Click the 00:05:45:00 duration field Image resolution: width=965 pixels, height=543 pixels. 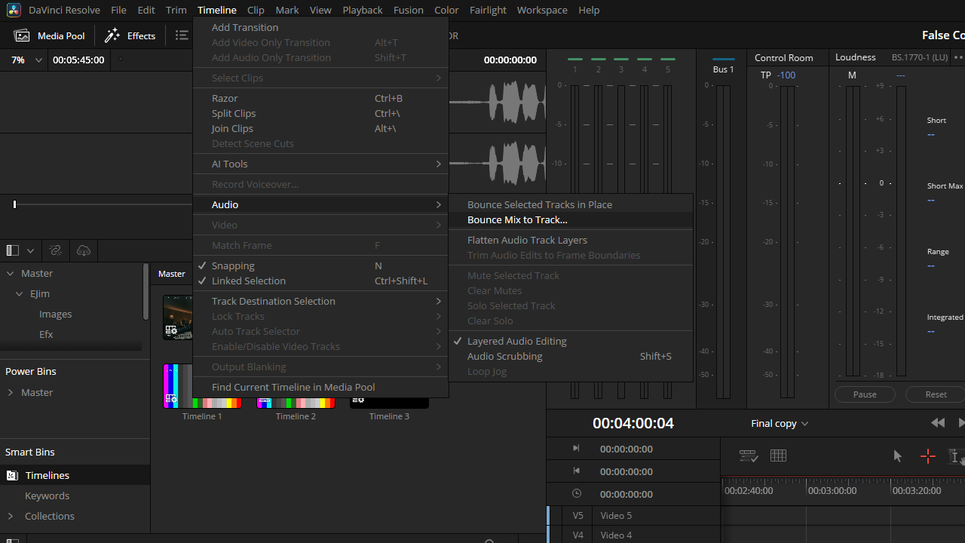(78, 60)
